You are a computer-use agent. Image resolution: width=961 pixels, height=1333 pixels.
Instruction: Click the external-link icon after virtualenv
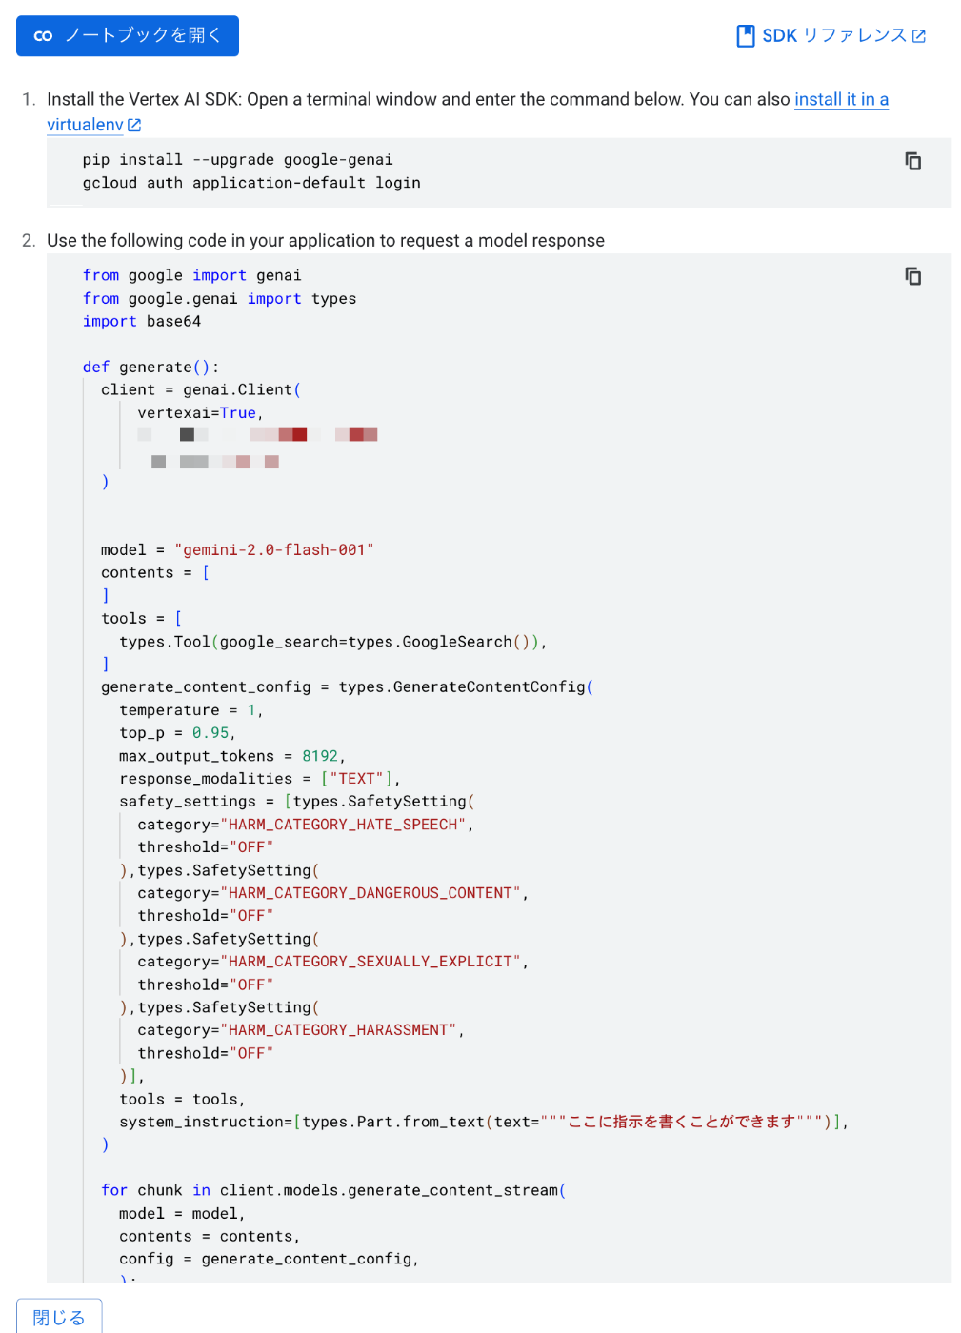[x=134, y=125]
